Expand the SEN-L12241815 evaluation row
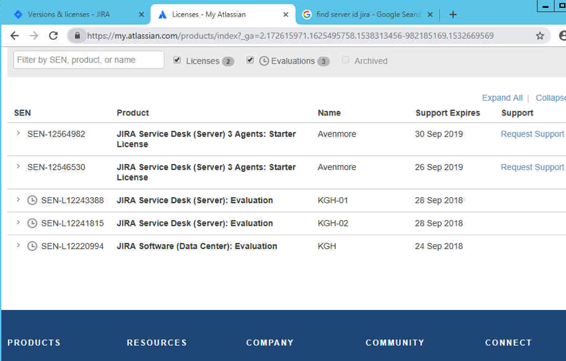 18,223
